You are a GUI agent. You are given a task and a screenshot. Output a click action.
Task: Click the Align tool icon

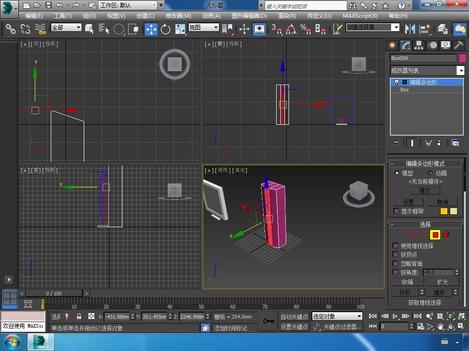coord(425,29)
